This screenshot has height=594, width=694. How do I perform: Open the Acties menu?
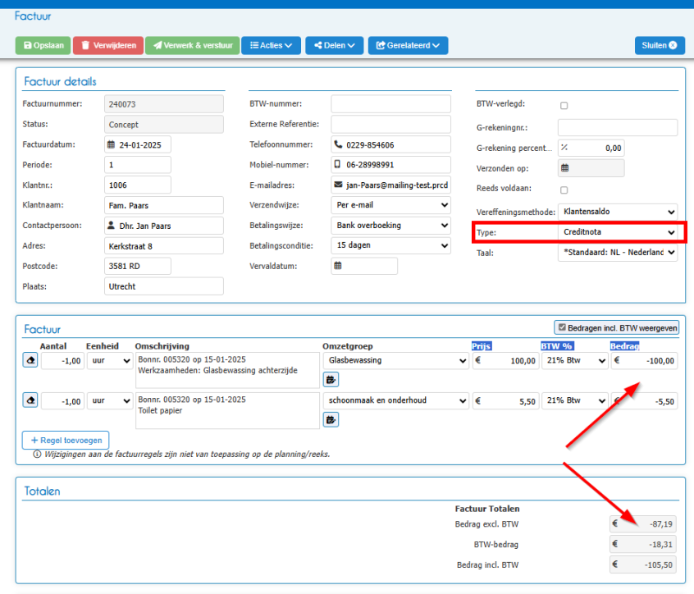271,45
